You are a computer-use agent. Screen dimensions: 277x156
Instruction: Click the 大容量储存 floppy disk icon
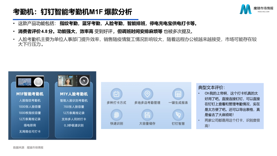(147, 115)
